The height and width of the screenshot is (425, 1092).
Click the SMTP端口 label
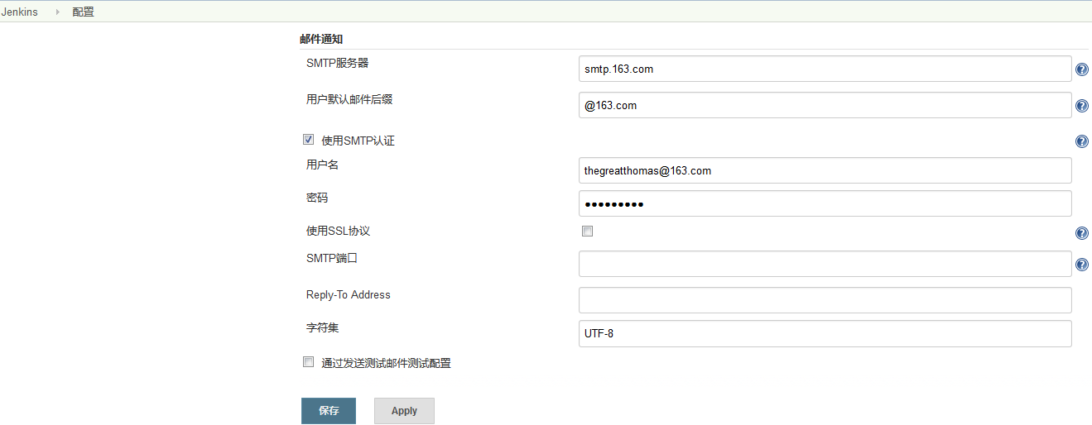(332, 258)
